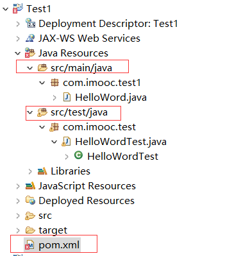The image size is (232, 256).
Task: Click the src/main/java source folder icon
Action: click(x=42, y=67)
